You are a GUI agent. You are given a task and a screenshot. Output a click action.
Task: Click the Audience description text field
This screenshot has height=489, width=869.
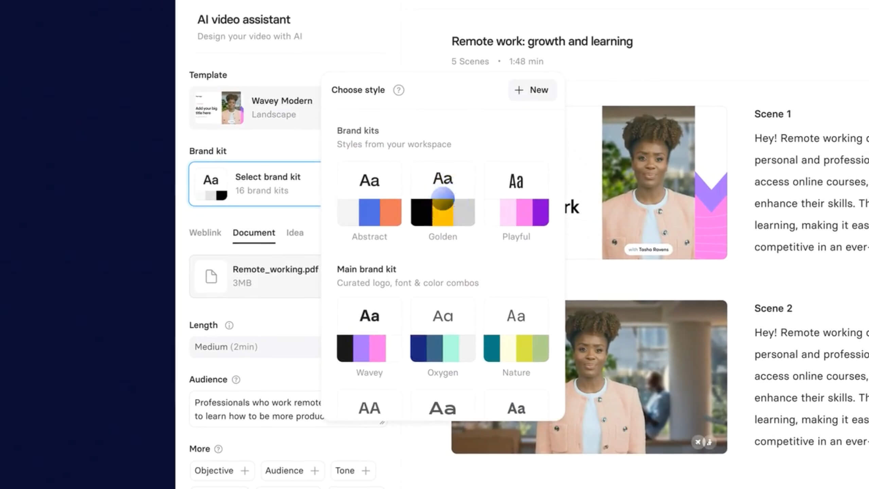(257, 409)
